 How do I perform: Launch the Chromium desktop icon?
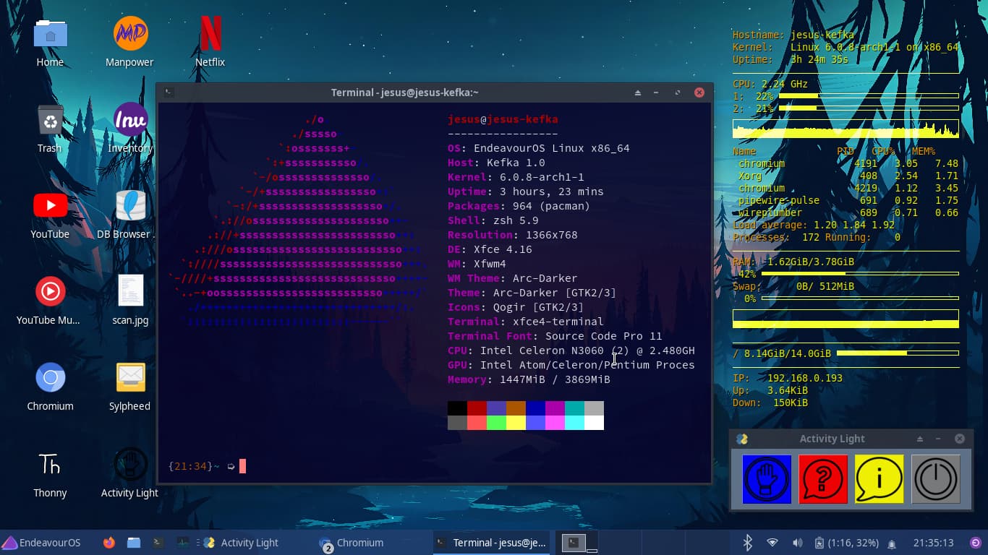point(50,386)
